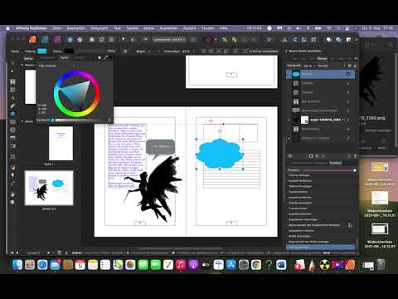
Task: Open the Apple menu
Action: point(7,28)
